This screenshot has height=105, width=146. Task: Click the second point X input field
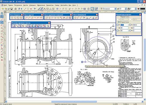[124, 25]
